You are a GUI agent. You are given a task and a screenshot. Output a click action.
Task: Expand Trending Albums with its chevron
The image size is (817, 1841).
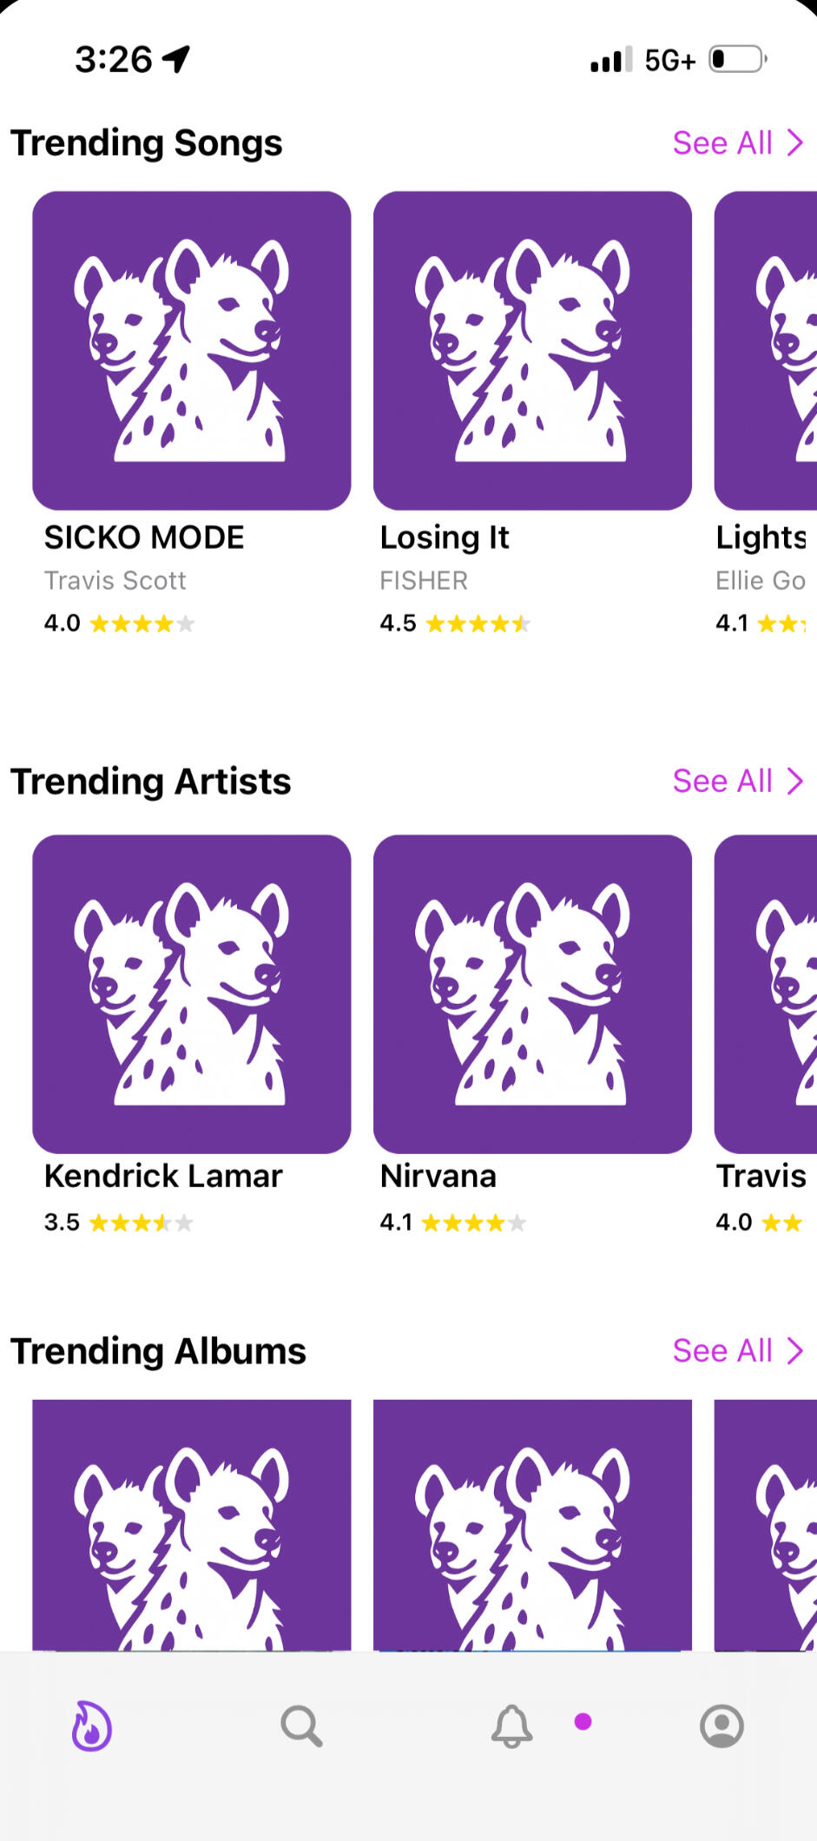[794, 1350]
